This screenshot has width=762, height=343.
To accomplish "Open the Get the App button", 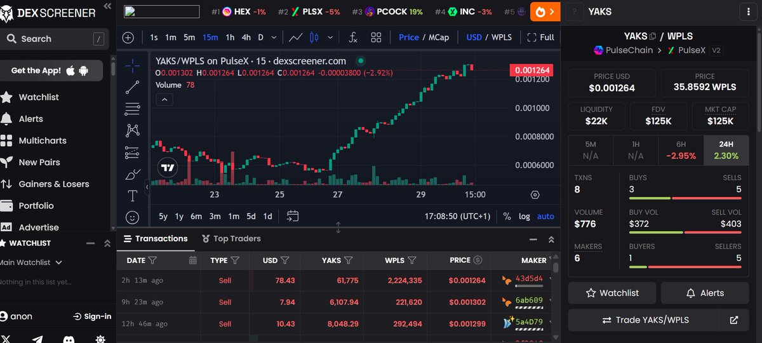I will [51, 71].
